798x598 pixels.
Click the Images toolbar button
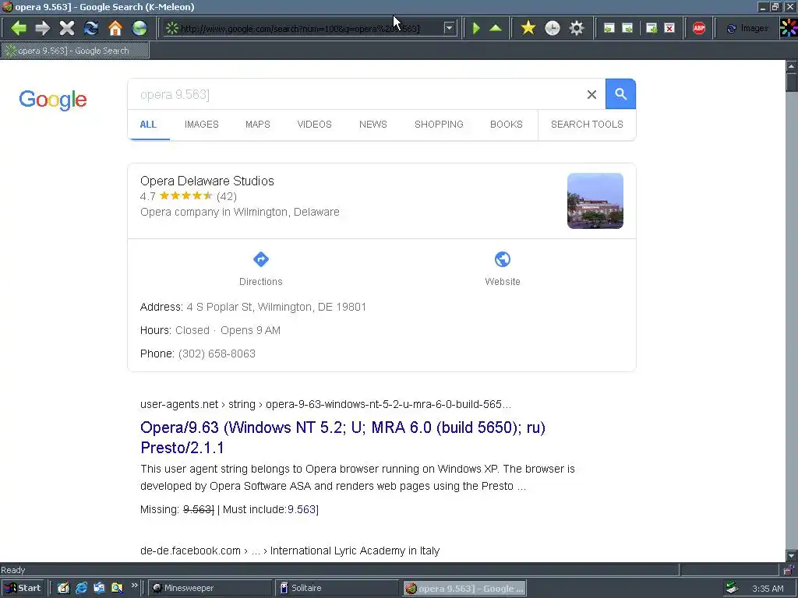click(x=747, y=28)
